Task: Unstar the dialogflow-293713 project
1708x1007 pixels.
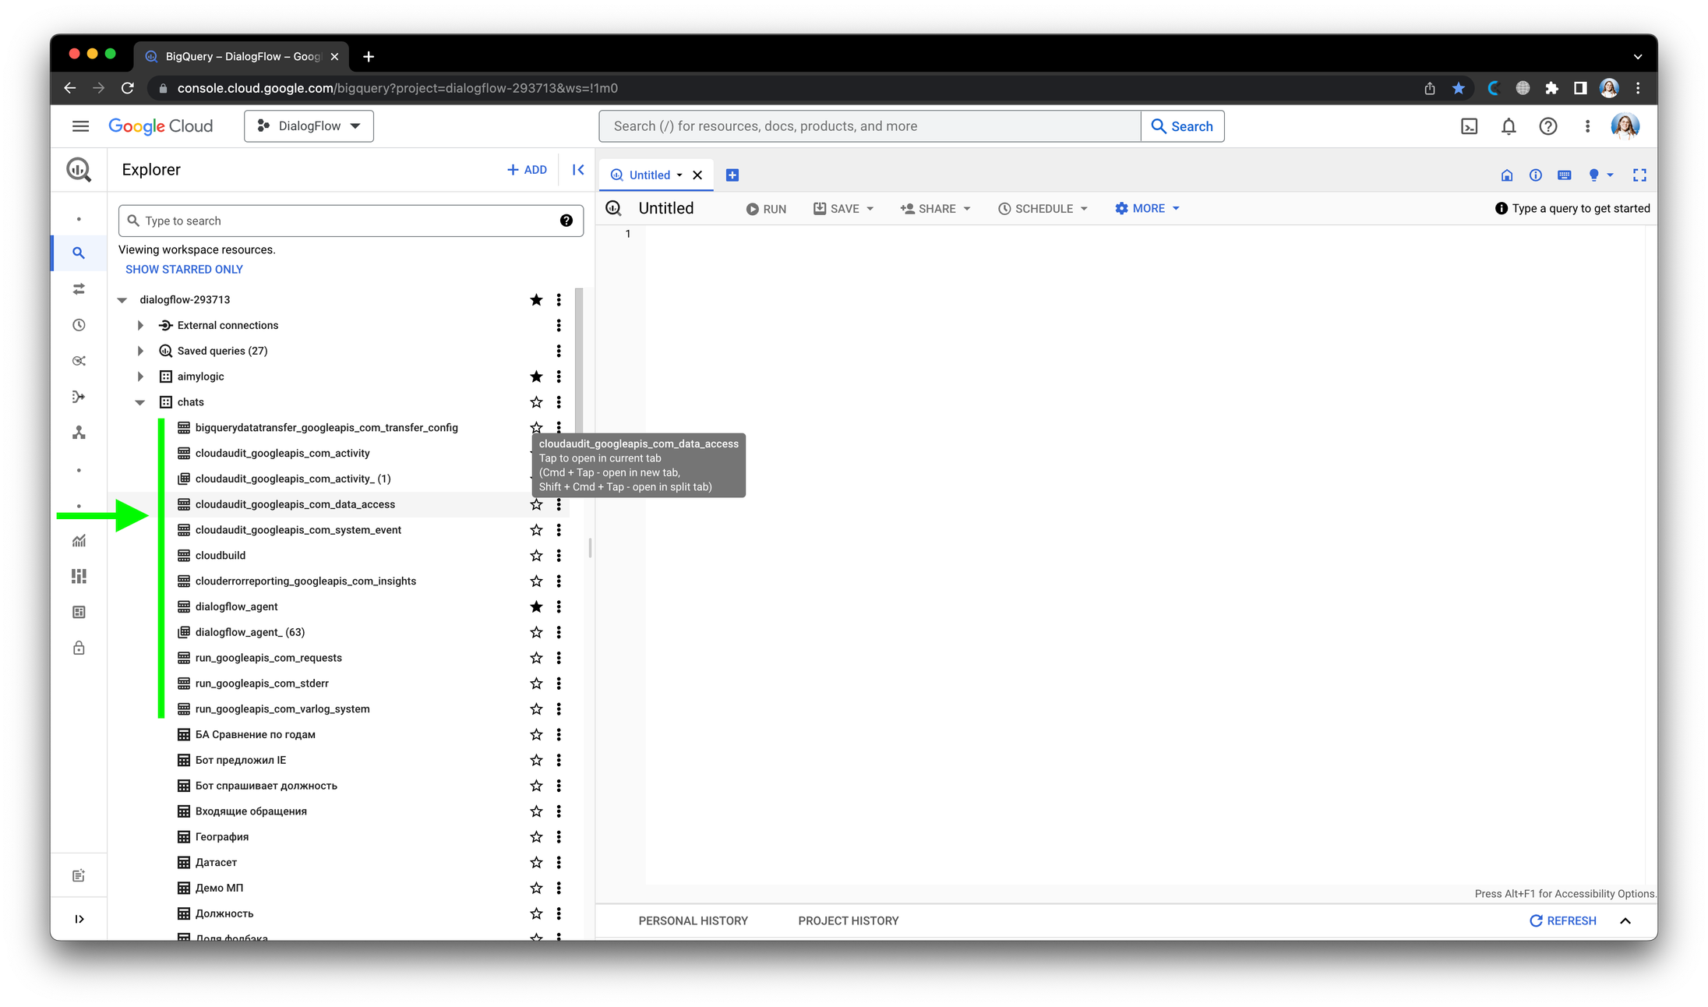Action: [x=536, y=300]
